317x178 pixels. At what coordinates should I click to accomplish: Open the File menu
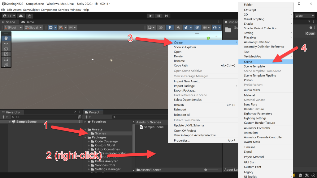[x=3, y=10]
